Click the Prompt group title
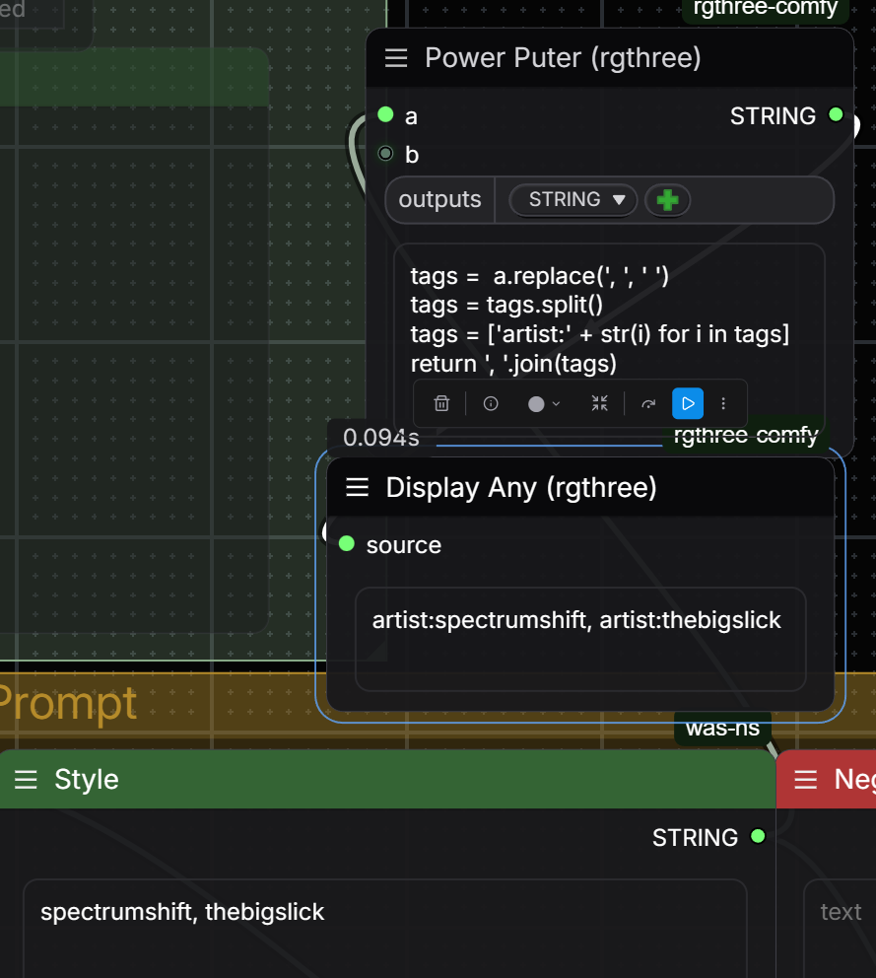 [x=67, y=704]
